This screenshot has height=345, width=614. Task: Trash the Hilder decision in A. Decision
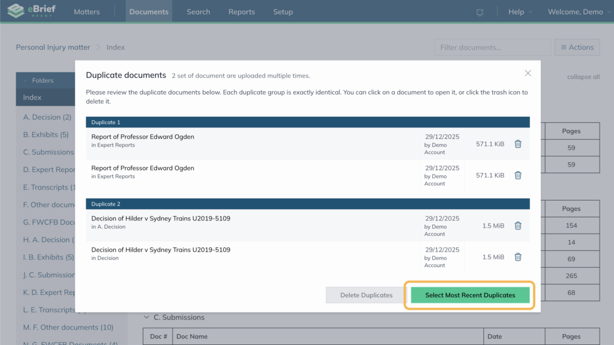[x=518, y=226]
